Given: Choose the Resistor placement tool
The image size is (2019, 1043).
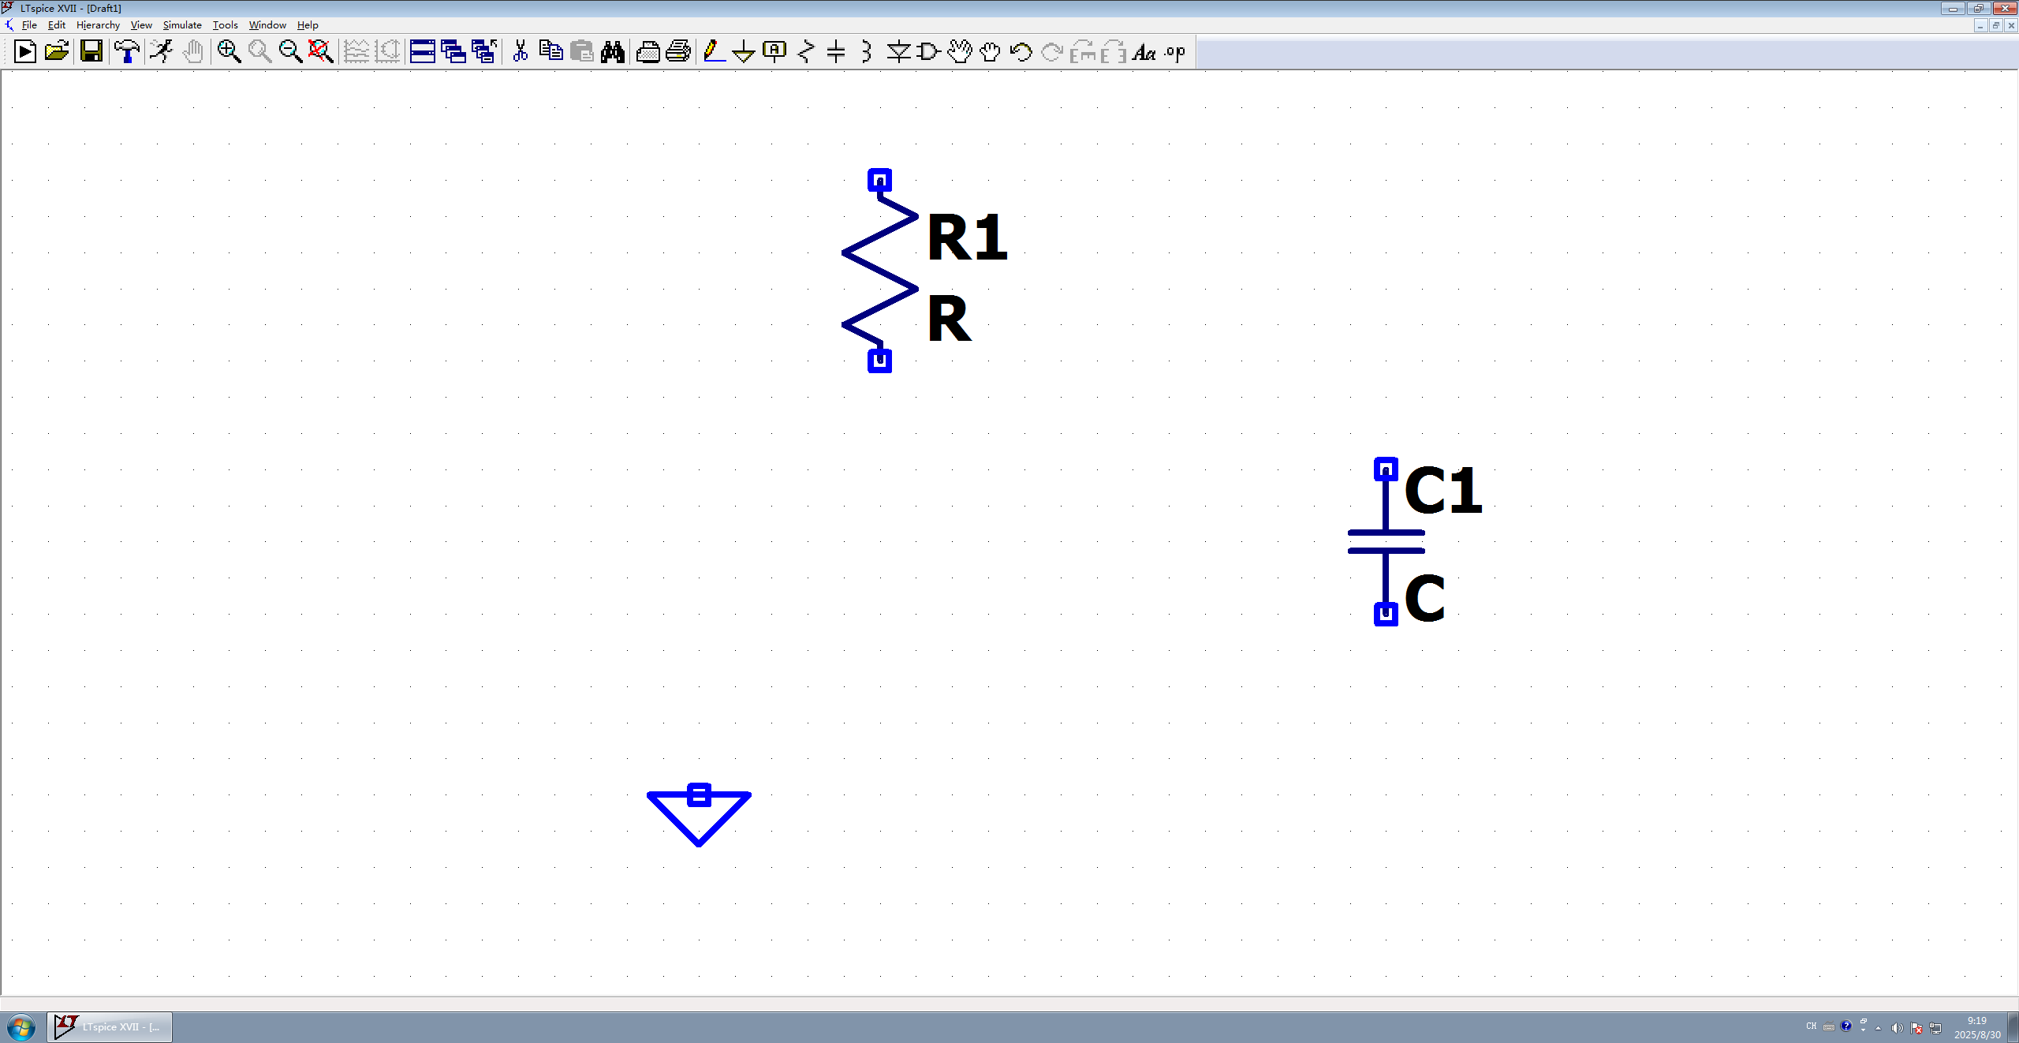Looking at the screenshot, I should 805,52.
